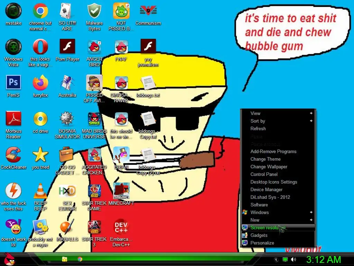Select 'Desktop Icons Settings' entry
This screenshot has width=354, height=266.
(x=278, y=182)
